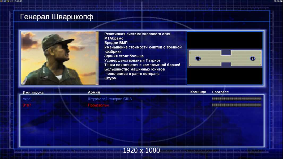Click column header 'Имя игрока'

[x=33, y=92]
